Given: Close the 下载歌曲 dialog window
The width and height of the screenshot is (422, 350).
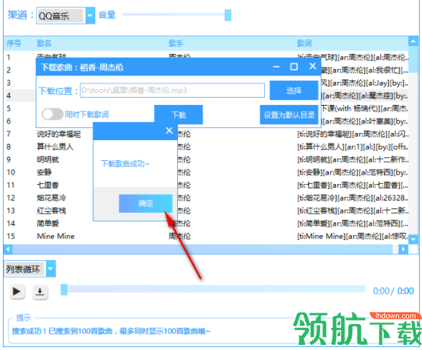Looking at the screenshot, I should click(x=312, y=66).
